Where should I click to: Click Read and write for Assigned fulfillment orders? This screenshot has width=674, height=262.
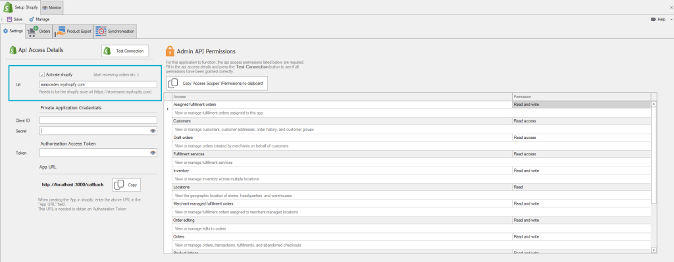point(582,105)
